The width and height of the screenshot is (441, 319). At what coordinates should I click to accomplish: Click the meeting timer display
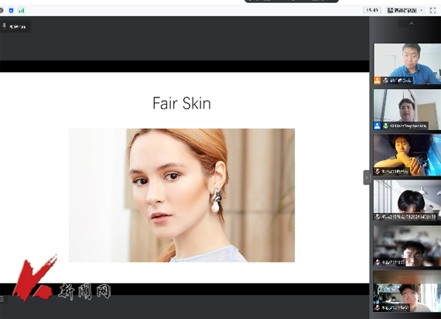click(x=372, y=10)
